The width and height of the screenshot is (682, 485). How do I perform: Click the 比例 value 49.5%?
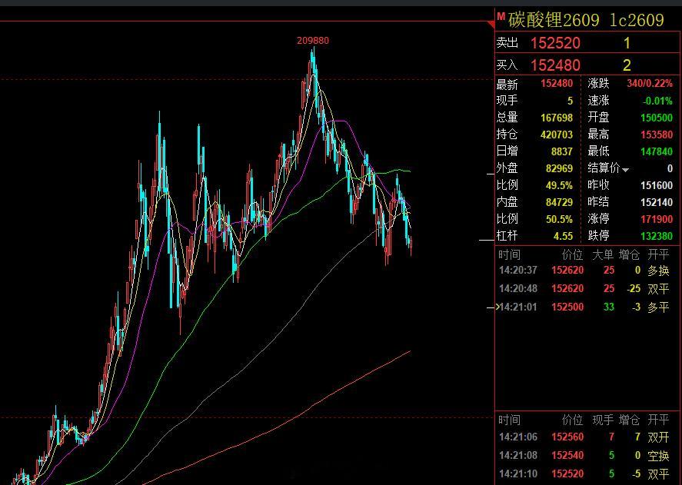pos(559,185)
